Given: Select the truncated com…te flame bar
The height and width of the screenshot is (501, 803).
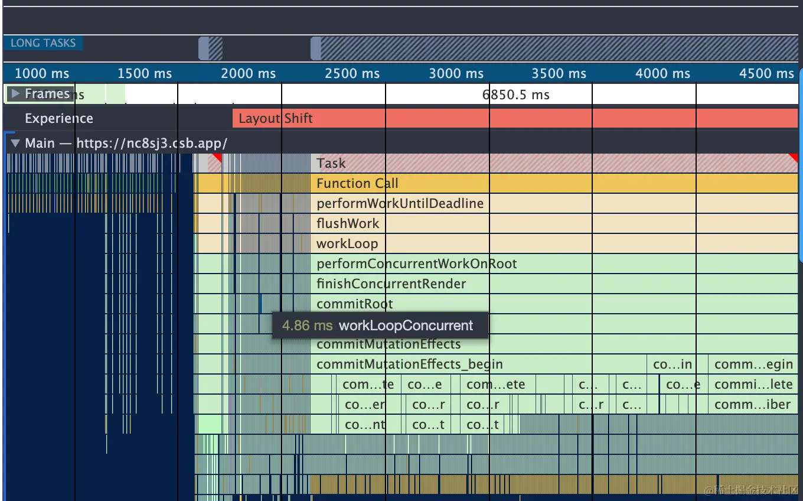Looking at the screenshot, I should [368, 384].
